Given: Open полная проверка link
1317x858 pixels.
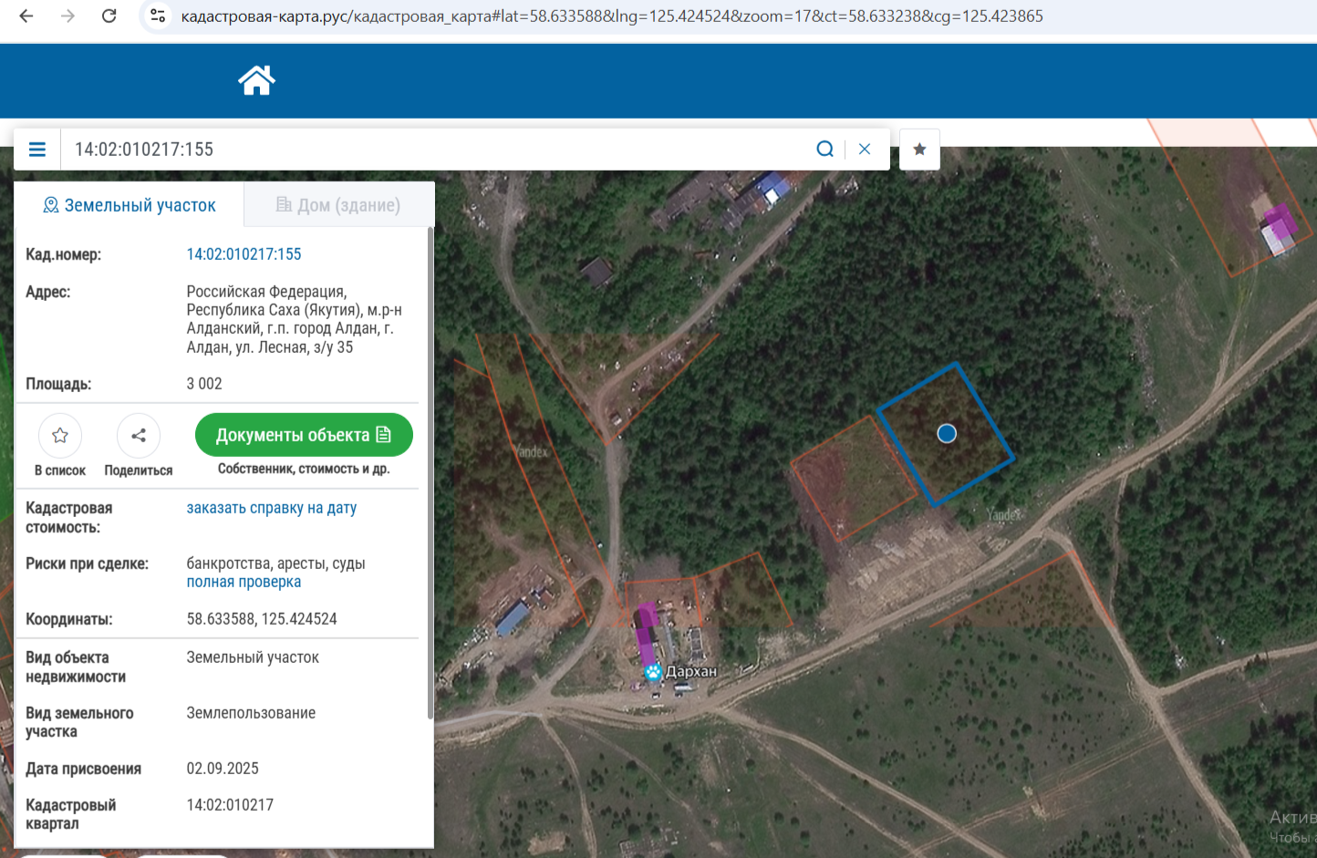Looking at the screenshot, I should [x=244, y=582].
